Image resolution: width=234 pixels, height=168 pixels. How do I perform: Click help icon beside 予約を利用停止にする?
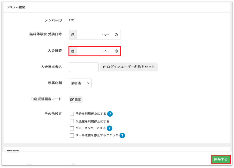pos(110,114)
